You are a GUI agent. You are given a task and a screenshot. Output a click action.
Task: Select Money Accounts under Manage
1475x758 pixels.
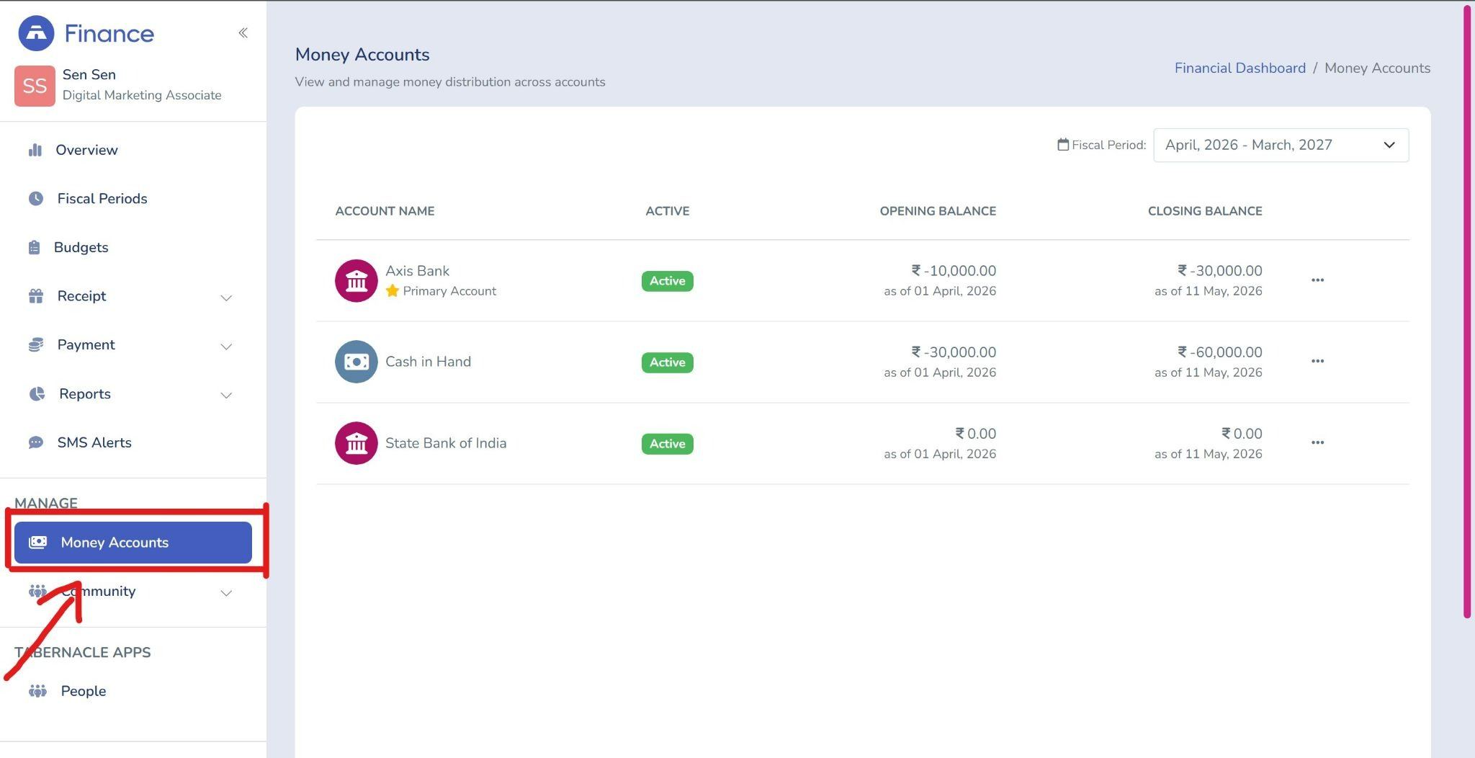pyautogui.click(x=133, y=543)
